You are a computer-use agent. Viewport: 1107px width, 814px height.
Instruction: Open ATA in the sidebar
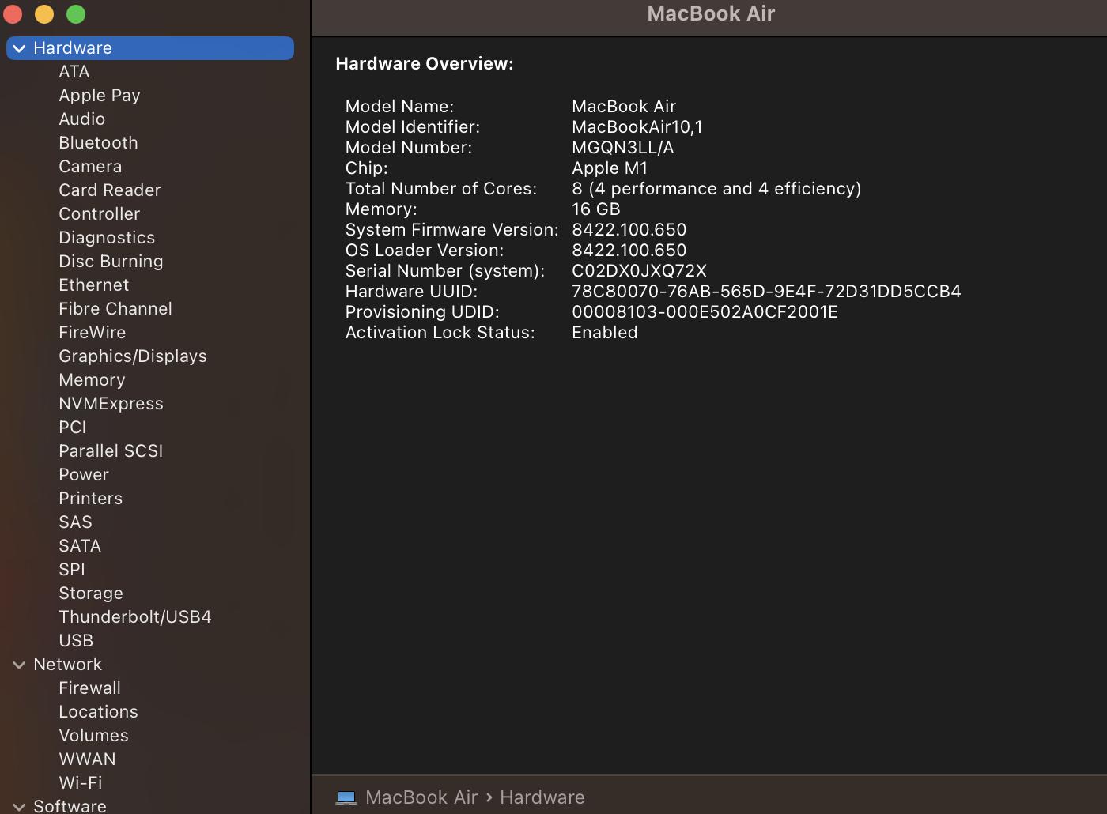click(x=74, y=72)
